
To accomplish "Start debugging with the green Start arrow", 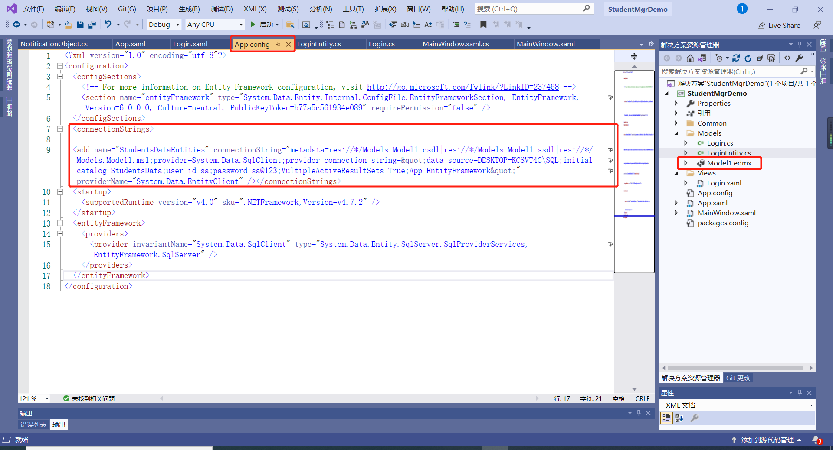I will pyautogui.click(x=253, y=24).
